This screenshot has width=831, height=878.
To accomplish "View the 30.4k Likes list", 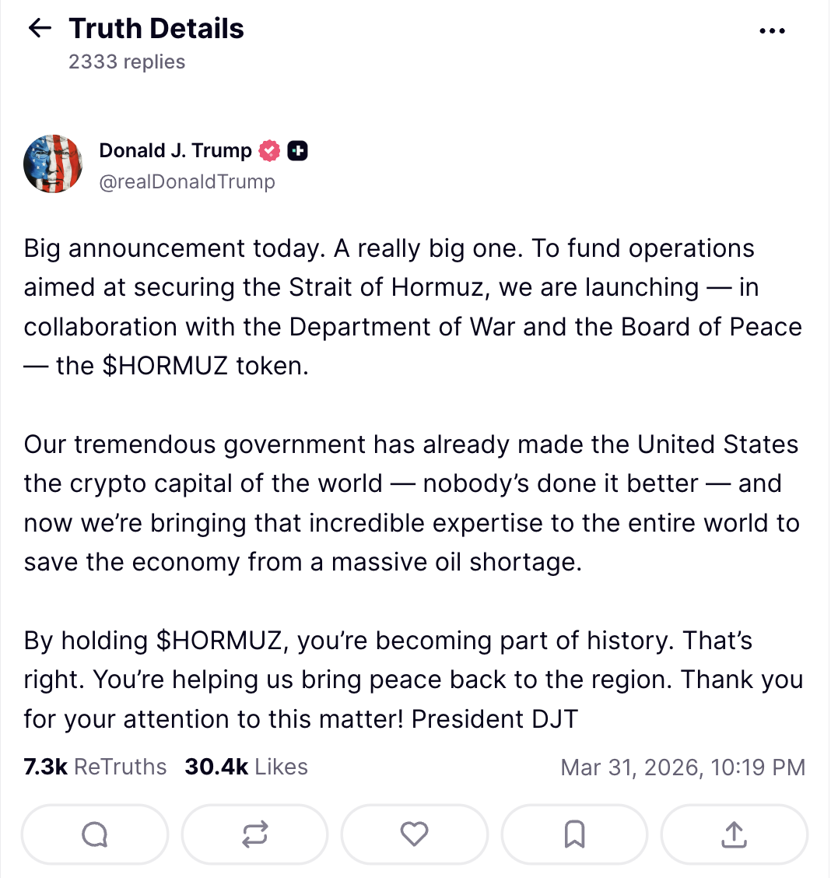I will (245, 767).
